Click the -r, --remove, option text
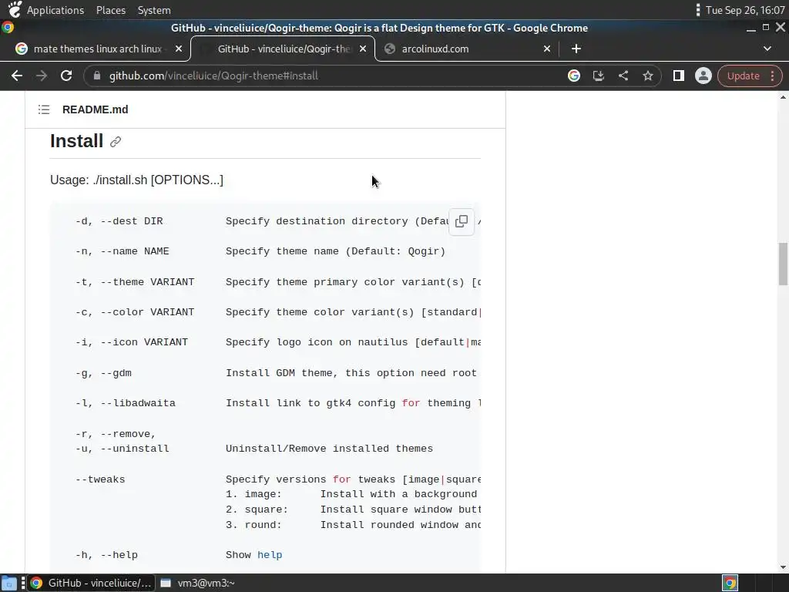The height and width of the screenshot is (592, 789). [116, 434]
